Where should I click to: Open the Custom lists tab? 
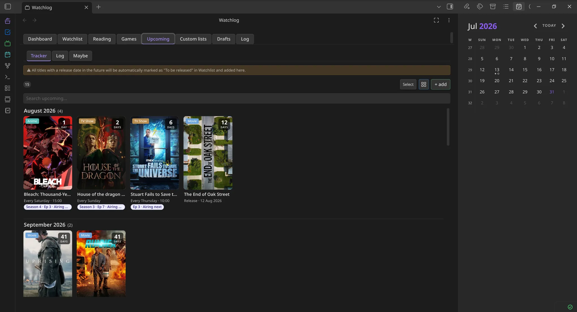click(x=193, y=39)
